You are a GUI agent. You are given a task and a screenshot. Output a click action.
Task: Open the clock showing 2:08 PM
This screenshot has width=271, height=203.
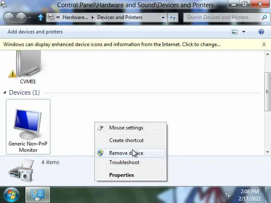[249, 195]
